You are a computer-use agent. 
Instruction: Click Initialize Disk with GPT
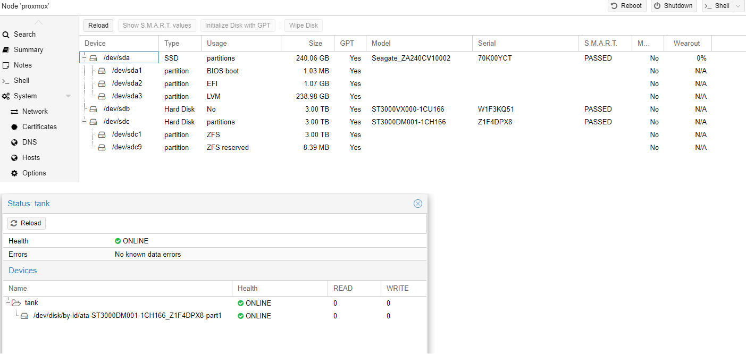(238, 25)
